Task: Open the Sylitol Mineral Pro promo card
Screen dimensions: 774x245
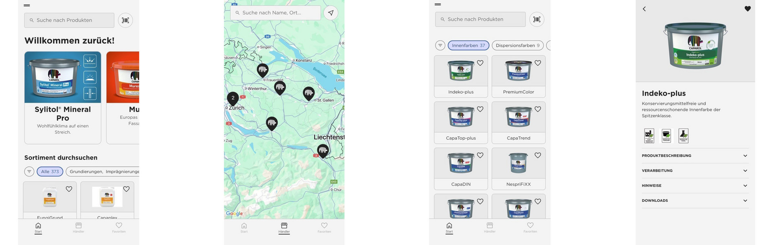Action: (63, 98)
